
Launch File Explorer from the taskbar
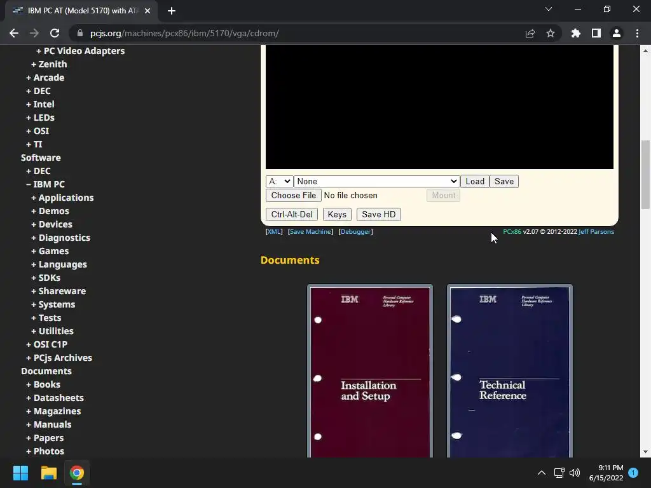[x=48, y=473]
